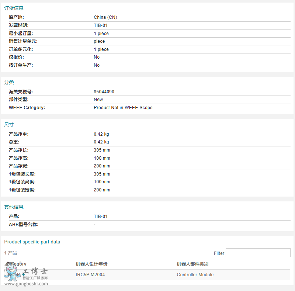Image resolution: width=295 pixels, height=291 pixels.
Task: Select the IRC5P M2004 table cell
Action: [x=90, y=275]
